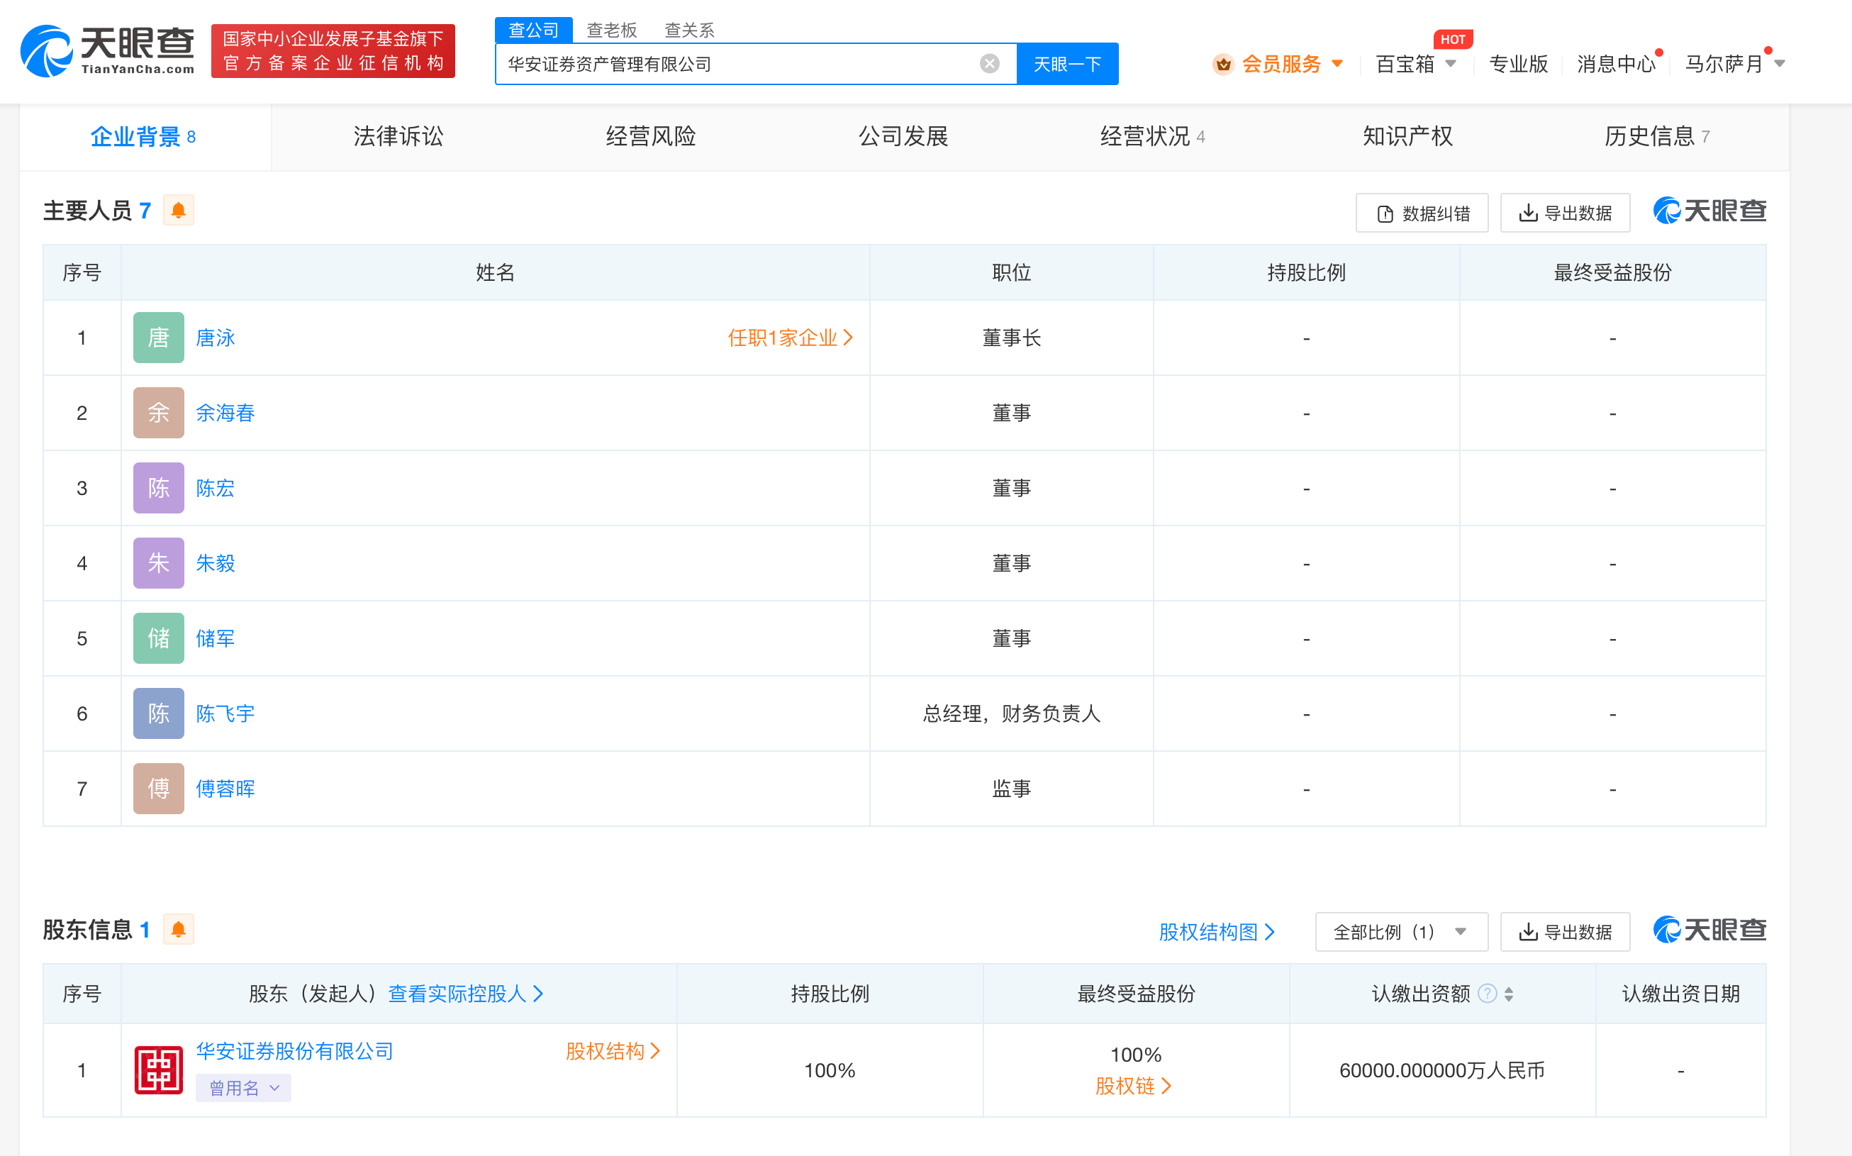Viewport: 1852px width, 1156px height.
Task: Click the crown icon beside 会员服务
Action: [x=1223, y=65]
